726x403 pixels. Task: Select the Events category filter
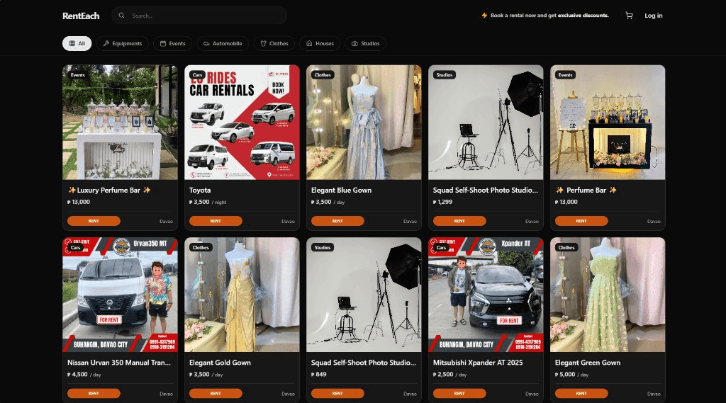pos(173,43)
